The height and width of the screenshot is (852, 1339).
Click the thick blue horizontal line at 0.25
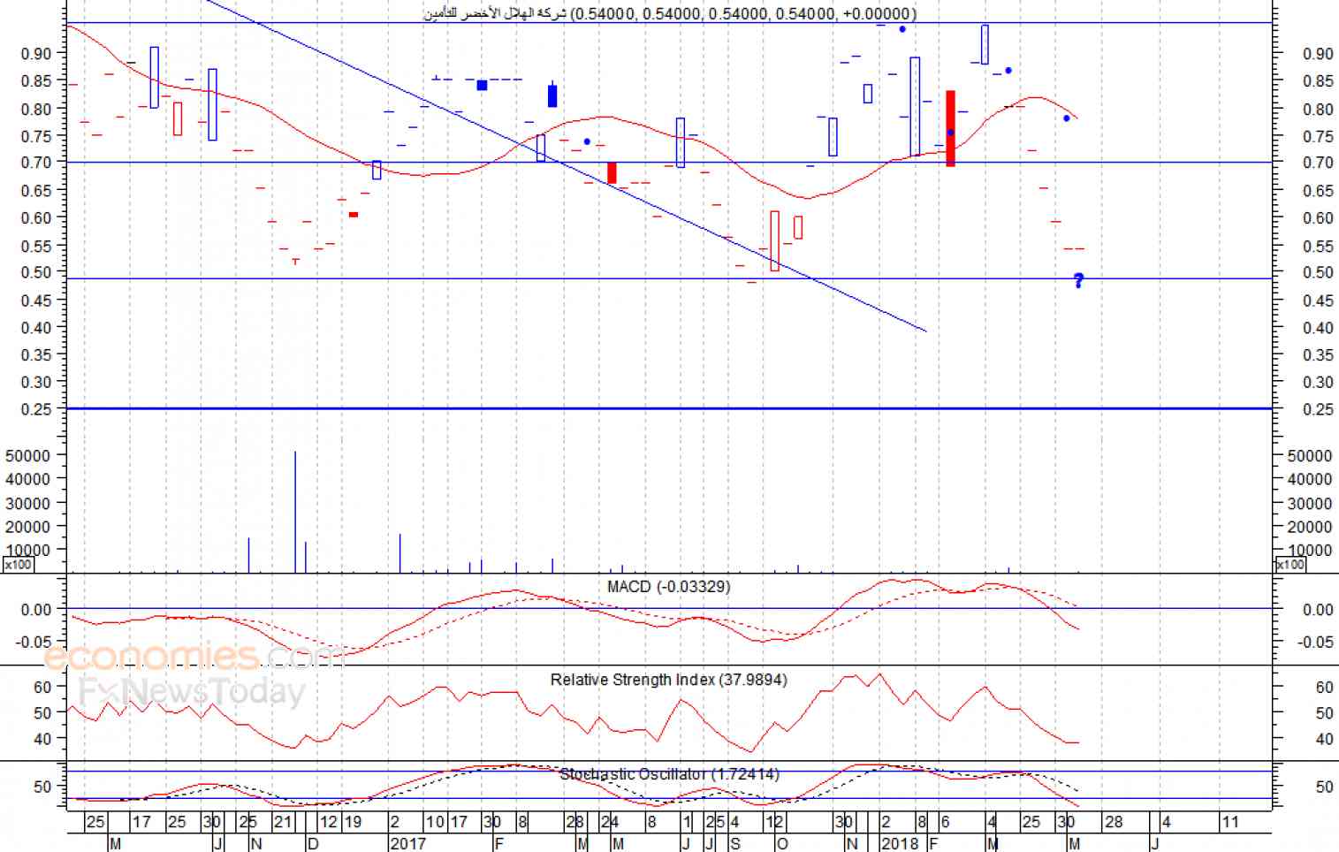[x=669, y=408]
